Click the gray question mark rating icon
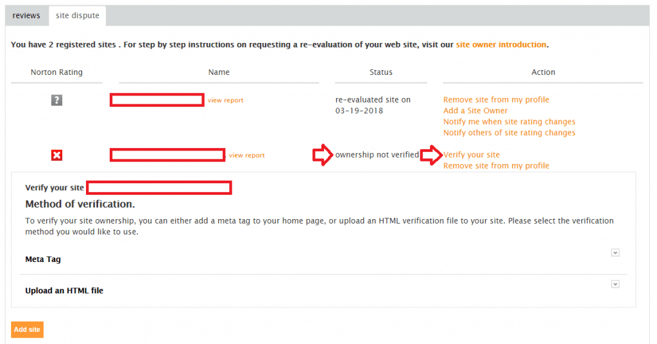657x344 pixels. [x=56, y=100]
